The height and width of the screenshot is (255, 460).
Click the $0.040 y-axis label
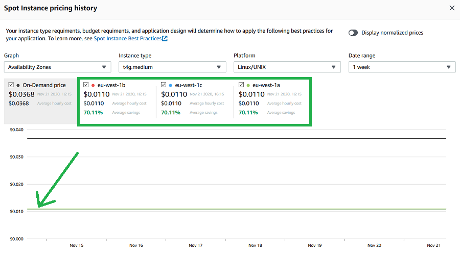point(17,130)
